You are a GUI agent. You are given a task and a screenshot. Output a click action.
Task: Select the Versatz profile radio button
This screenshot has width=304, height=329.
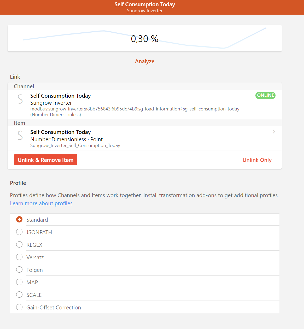pyautogui.click(x=19, y=257)
